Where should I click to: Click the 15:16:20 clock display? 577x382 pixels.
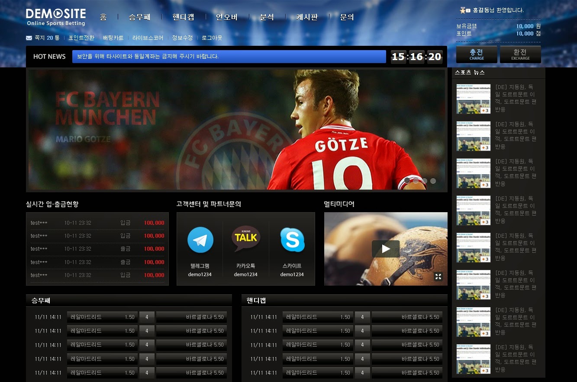coord(416,57)
